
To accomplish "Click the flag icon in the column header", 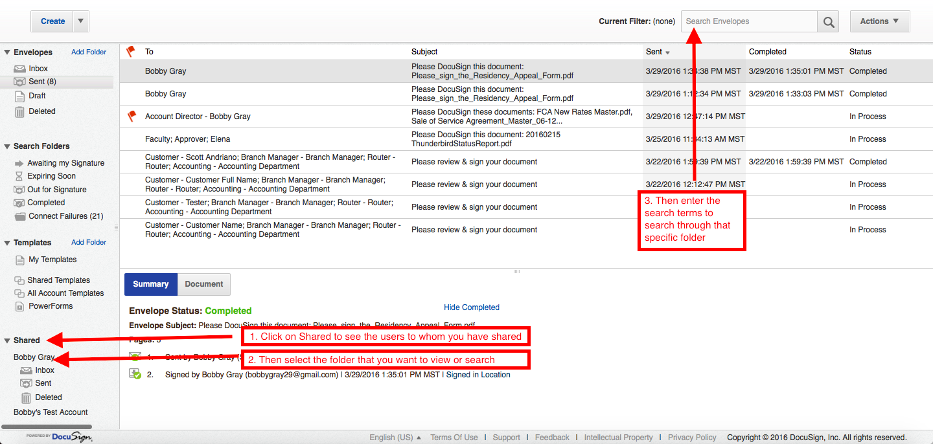I will click(x=131, y=51).
